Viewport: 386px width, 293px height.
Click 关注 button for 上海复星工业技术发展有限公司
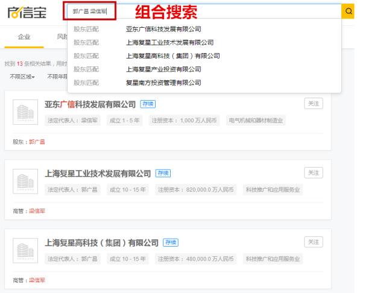click(314, 172)
